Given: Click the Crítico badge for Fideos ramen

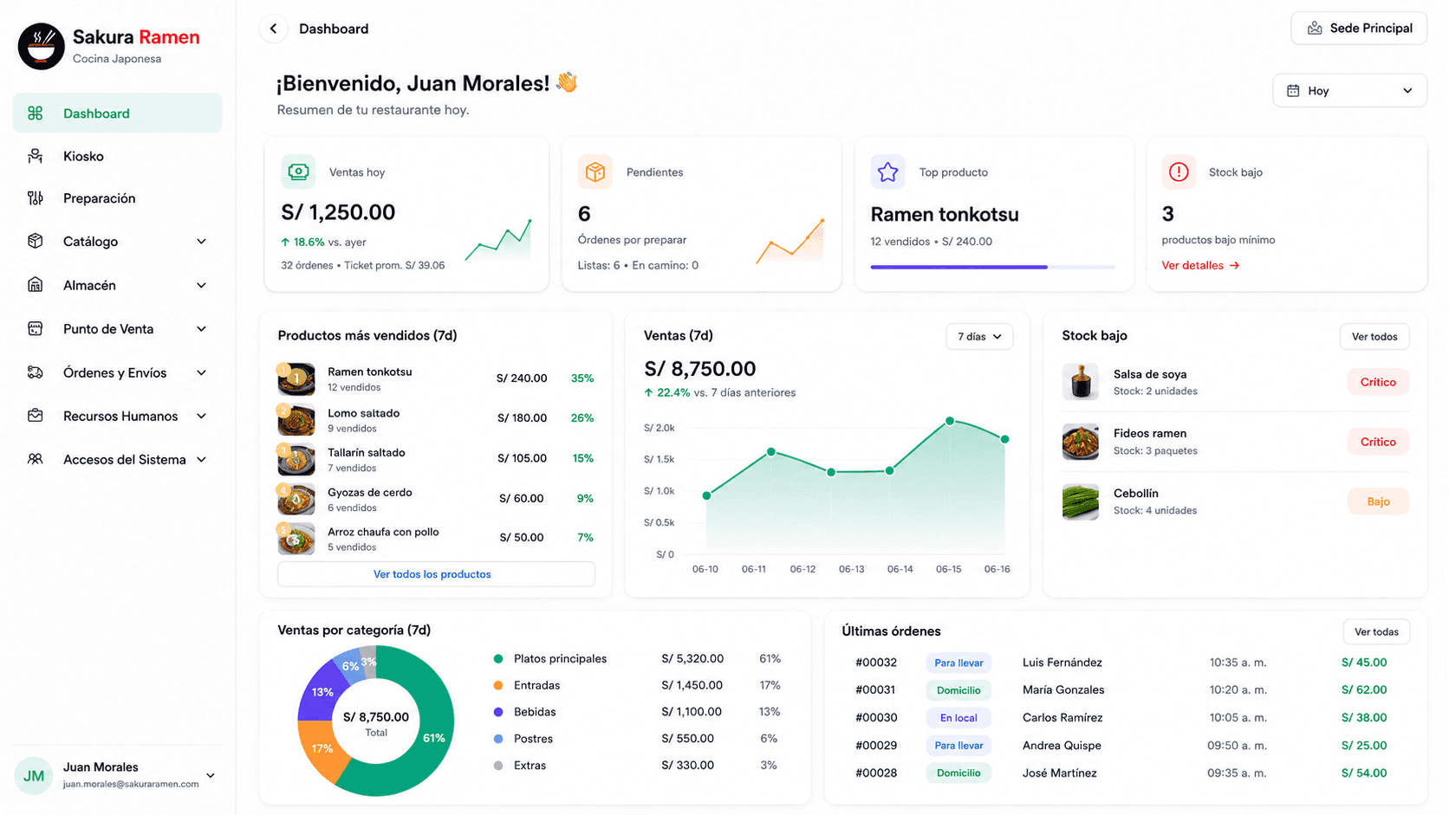Looking at the screenshot, I should click(1378, 442).
